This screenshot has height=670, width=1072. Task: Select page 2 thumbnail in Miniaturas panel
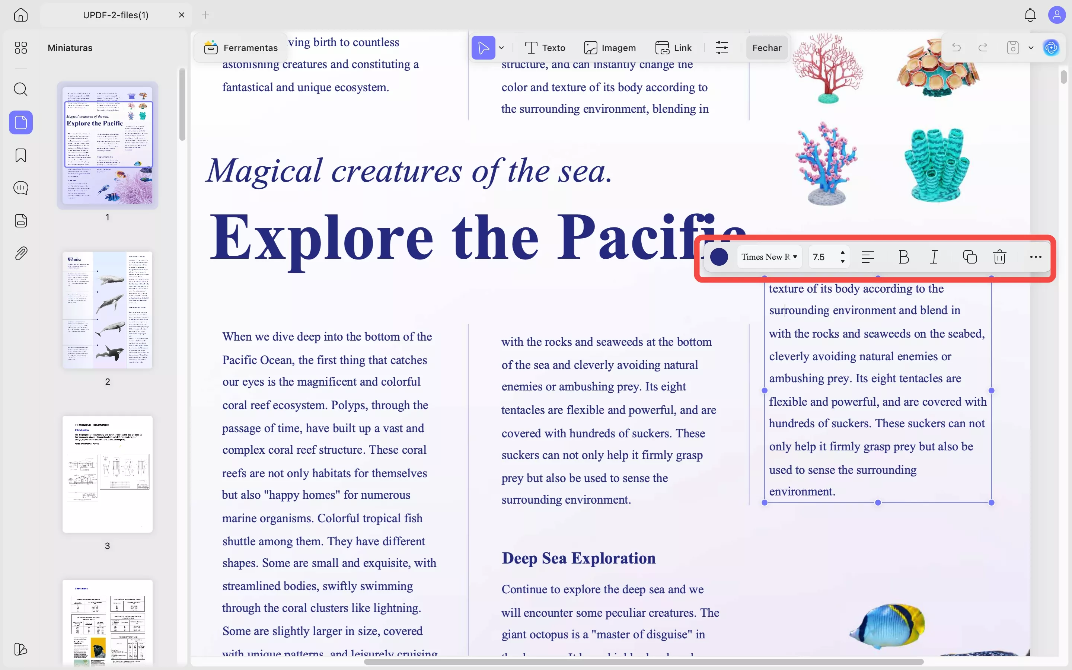107,310
